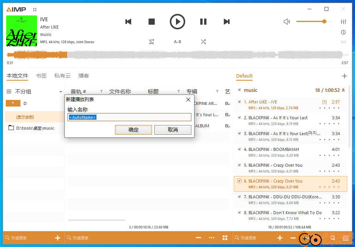This screenshot has width=355, height=247.
Task: Select track 3 As If It's Your Last(마지...
Action: pos(291,136)
